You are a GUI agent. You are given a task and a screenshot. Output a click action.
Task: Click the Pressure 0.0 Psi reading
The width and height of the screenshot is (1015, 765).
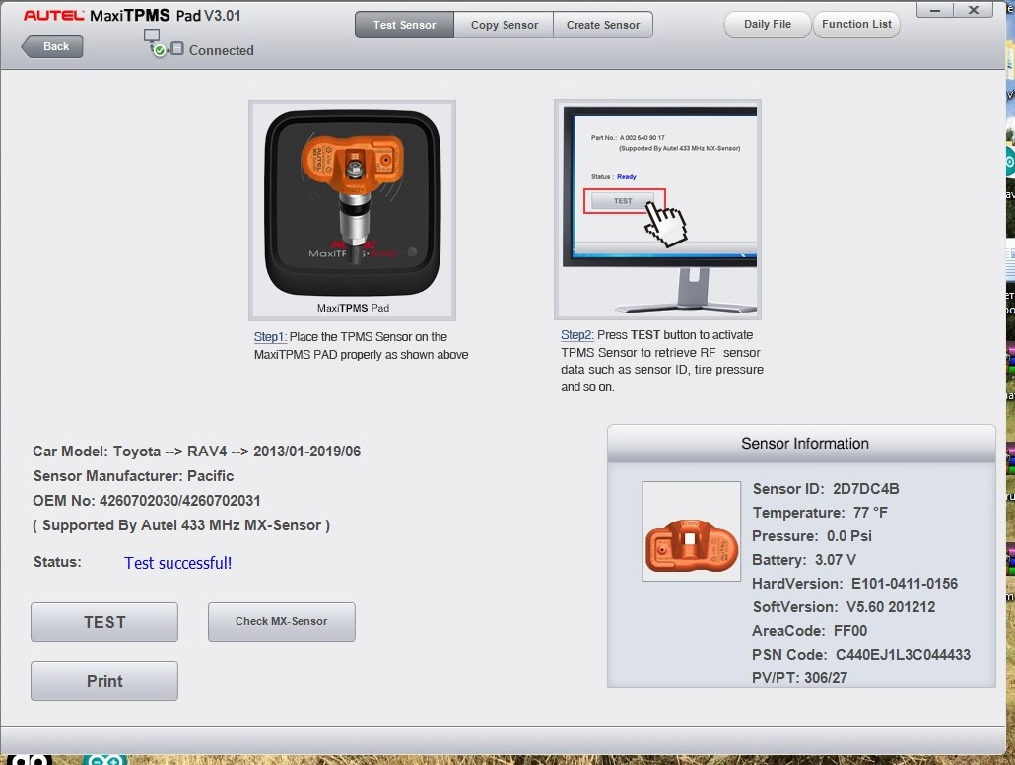tap(812, 536)
